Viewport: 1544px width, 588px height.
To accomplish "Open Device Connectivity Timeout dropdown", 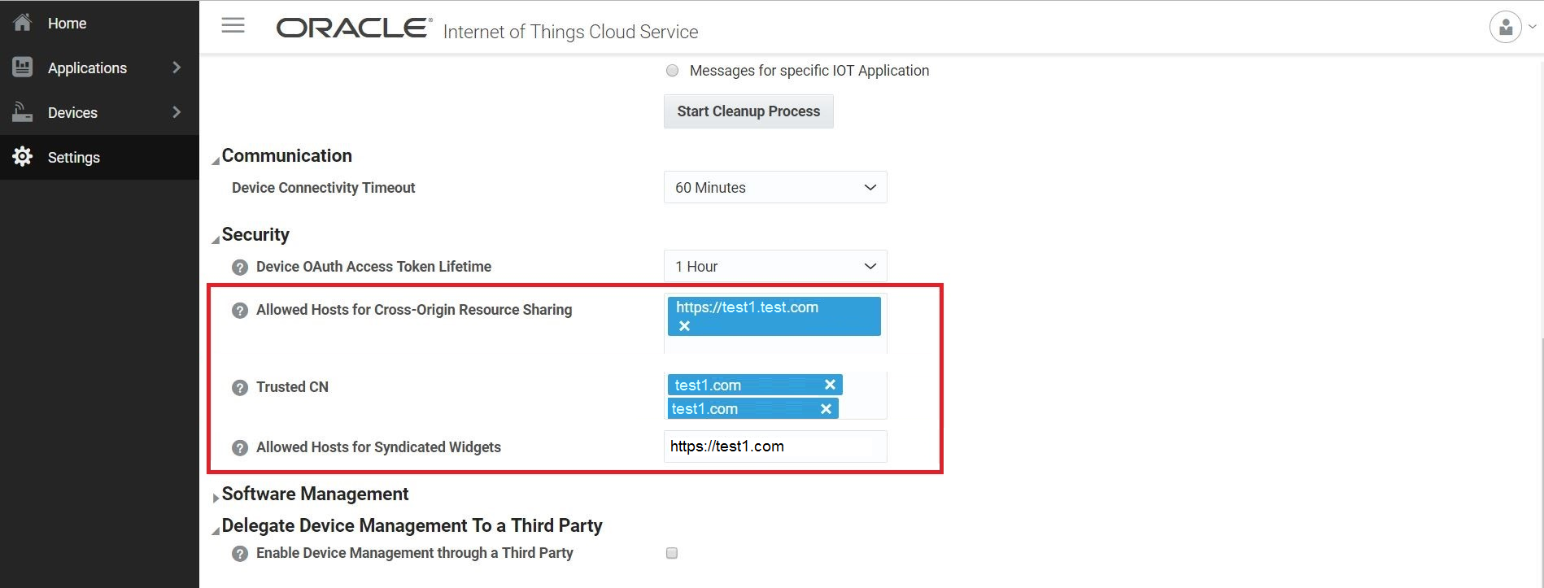I will tap(774, 188).
